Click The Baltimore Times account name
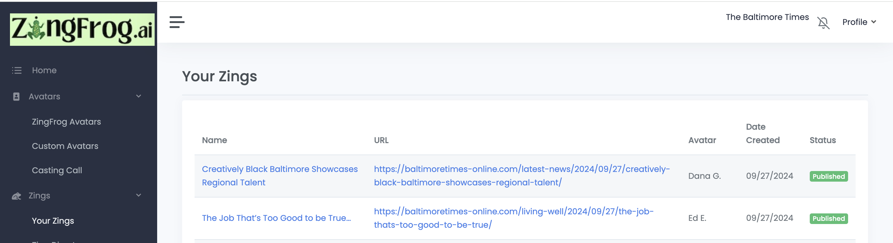Screen dimensions: 893x243 tap(767, 17)
